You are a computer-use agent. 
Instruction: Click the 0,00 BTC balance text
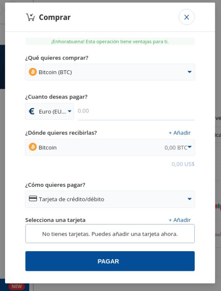[176, 148]
